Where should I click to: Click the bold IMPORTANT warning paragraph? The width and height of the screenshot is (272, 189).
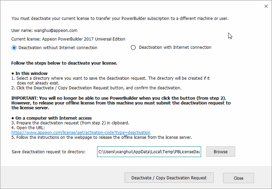tap(121, 103)
